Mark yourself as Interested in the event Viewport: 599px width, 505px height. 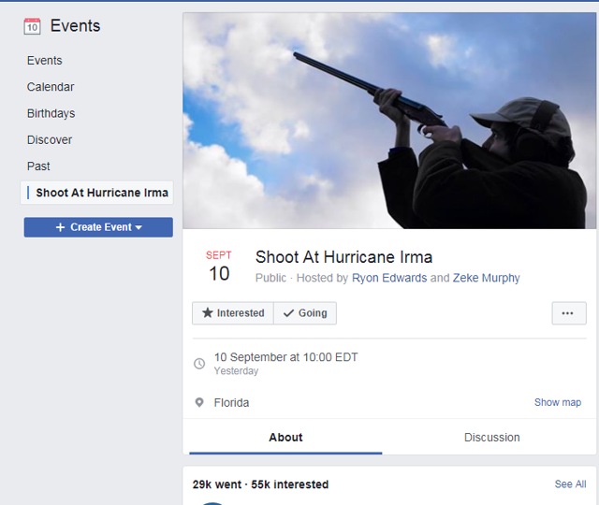tap(233, 313)
